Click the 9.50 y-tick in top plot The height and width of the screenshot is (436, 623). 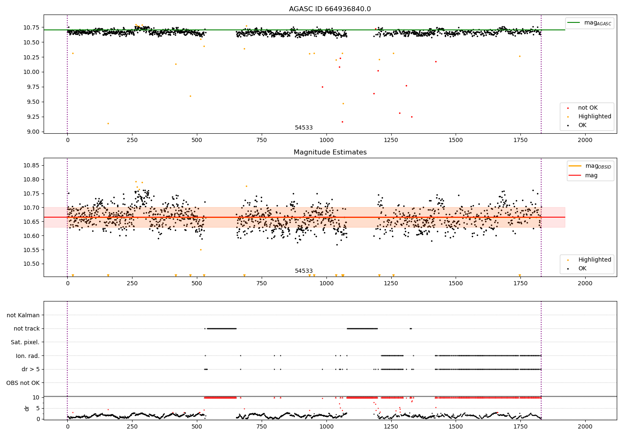click(33, 102)
